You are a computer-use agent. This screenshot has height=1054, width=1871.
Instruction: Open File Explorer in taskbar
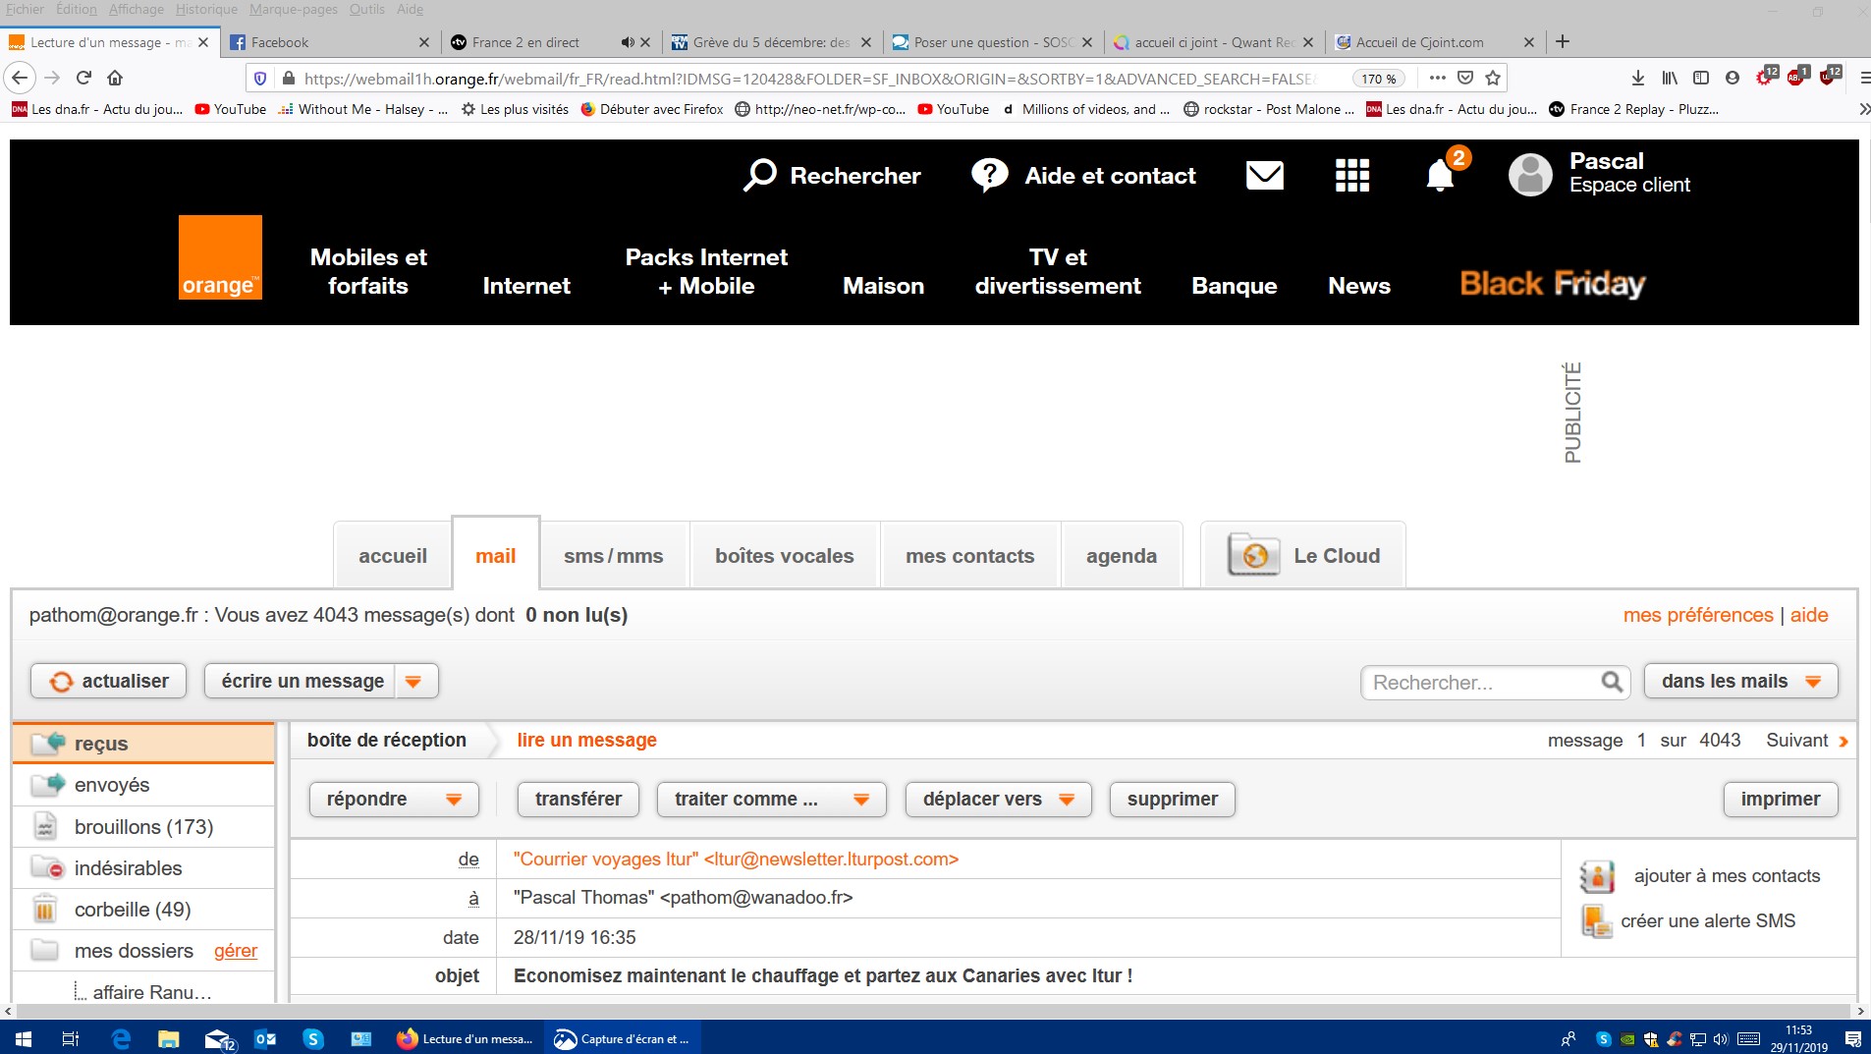tap(169, 1038)
